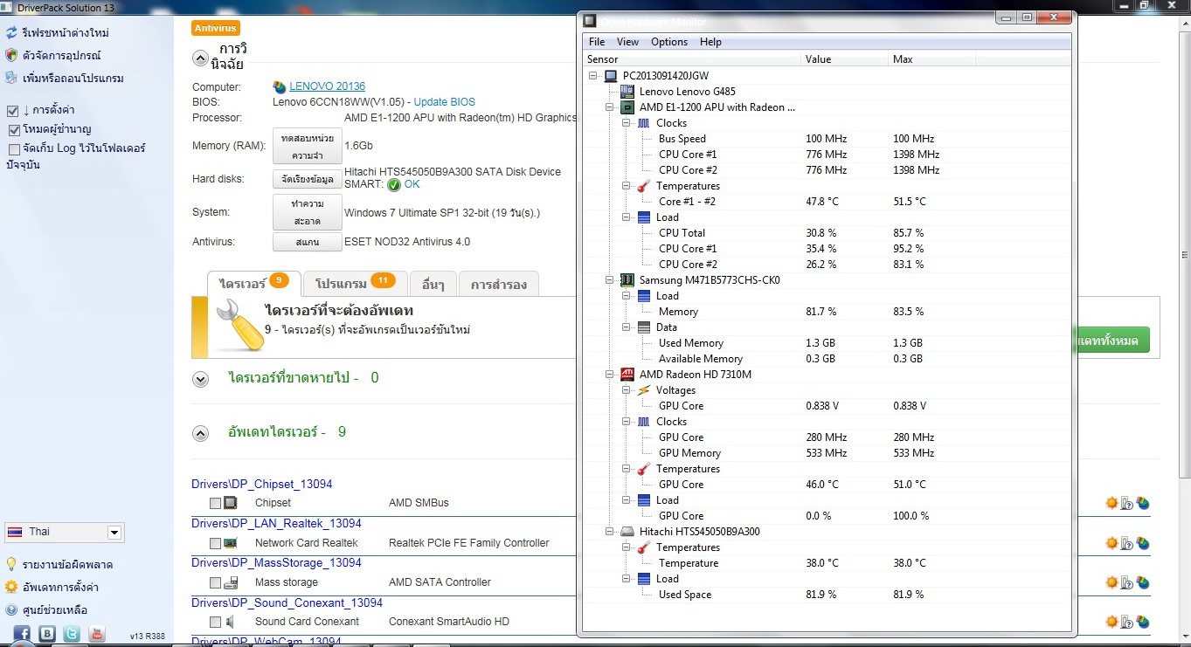Click the RAM icon beside Samsung M471B5773CHS-CK0

(627, 280)
